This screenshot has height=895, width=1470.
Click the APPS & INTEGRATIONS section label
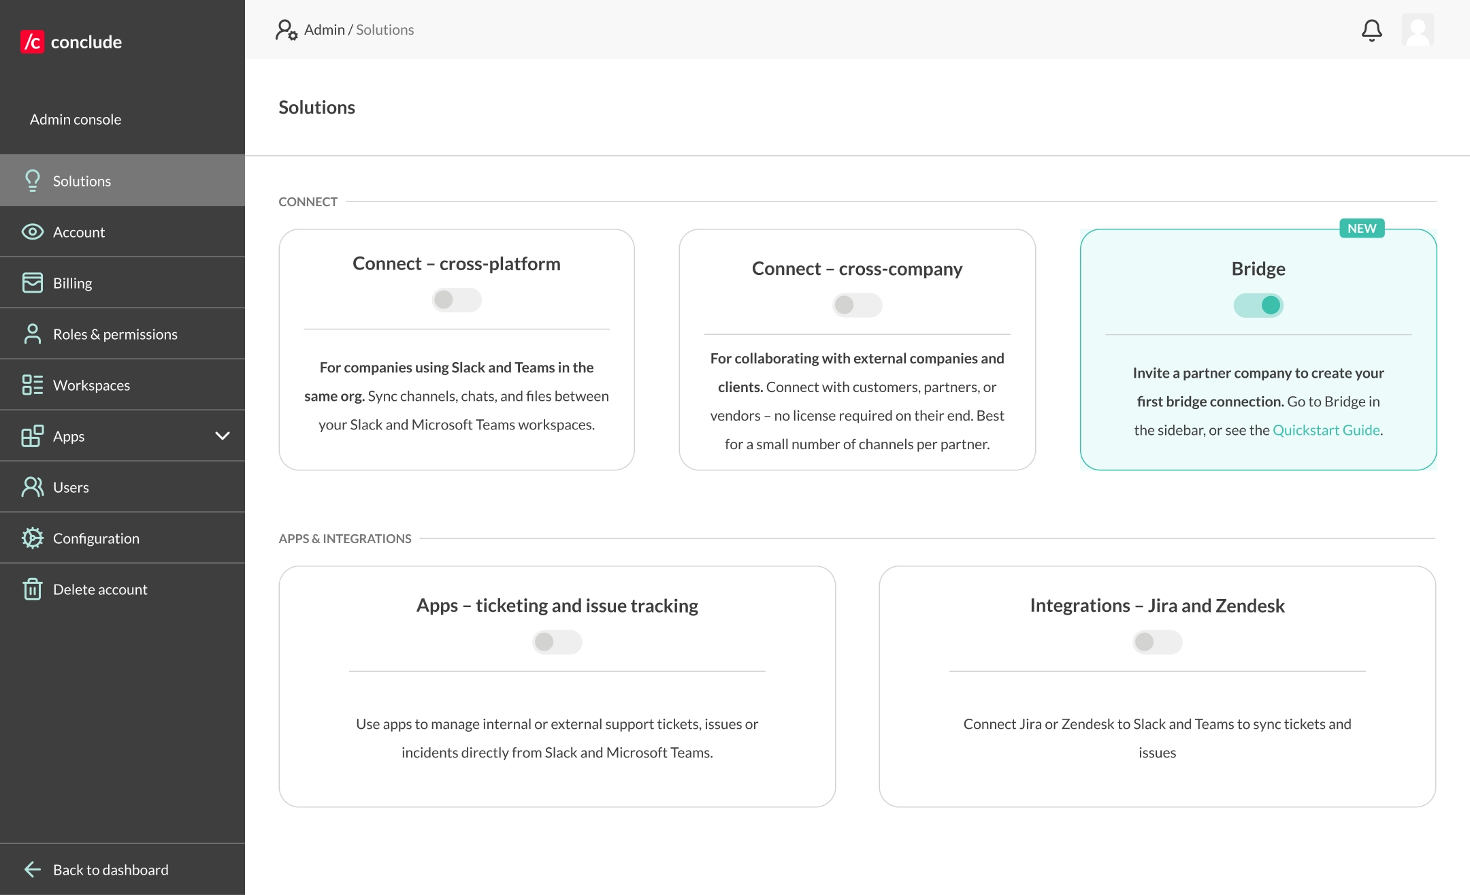(345, 538)
